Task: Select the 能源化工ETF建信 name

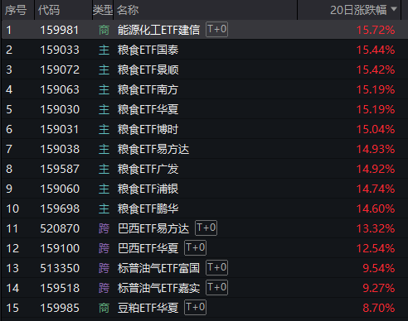Action: coord(158,30)
